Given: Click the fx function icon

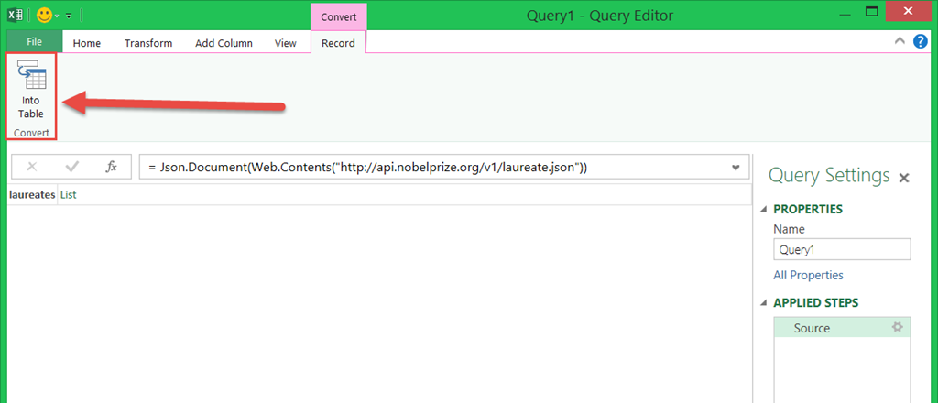Looking at the screenshot, I should pyautogui.click(x=111, y=167).
